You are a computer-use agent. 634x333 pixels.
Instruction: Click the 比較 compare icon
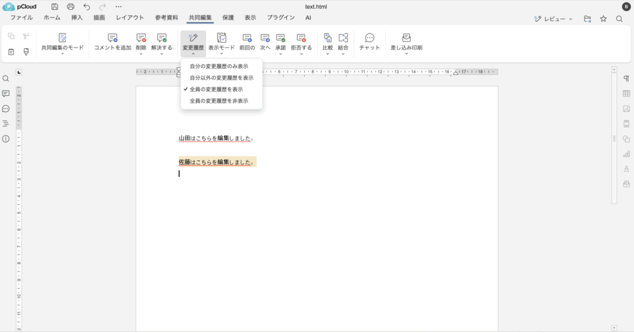coord(328,38)
